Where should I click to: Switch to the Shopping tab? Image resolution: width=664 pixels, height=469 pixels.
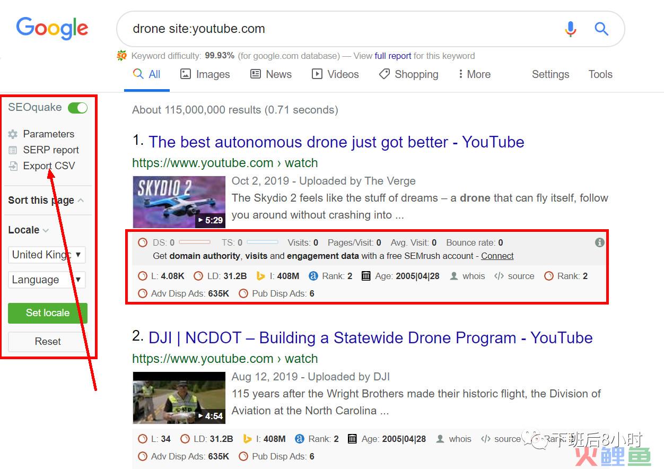409,74
